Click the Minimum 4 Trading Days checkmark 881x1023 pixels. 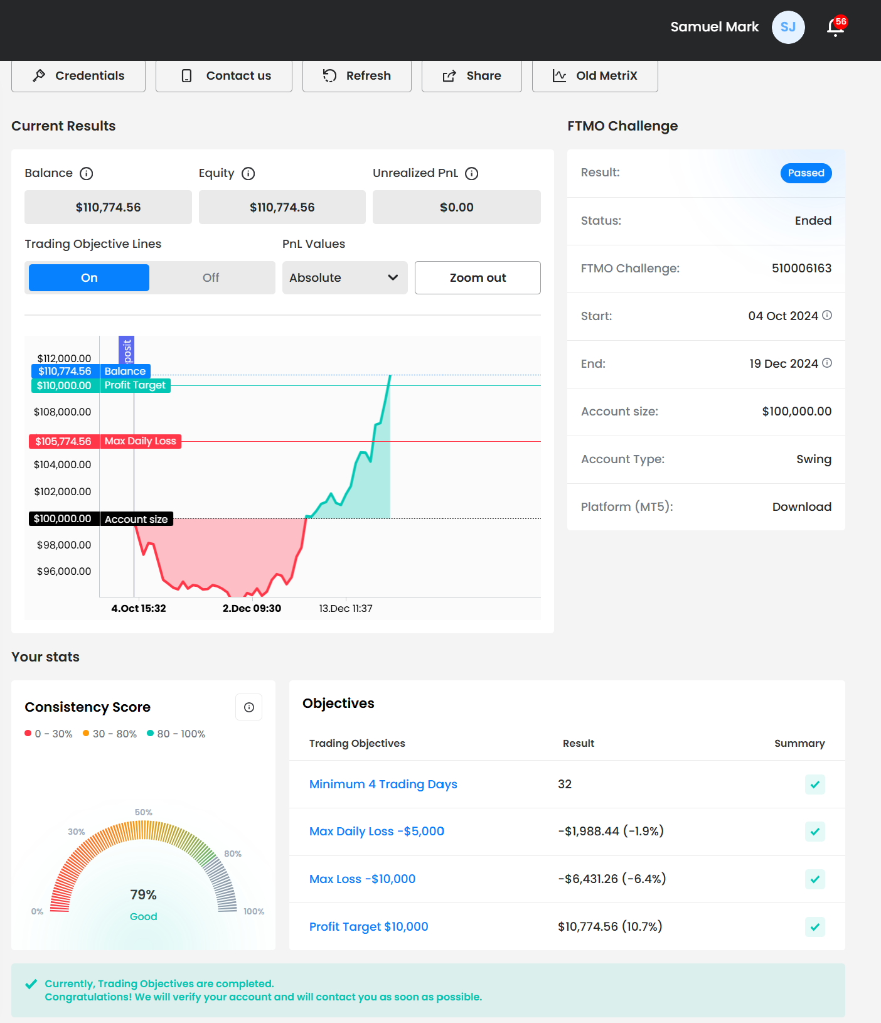(x=815, y=785)
